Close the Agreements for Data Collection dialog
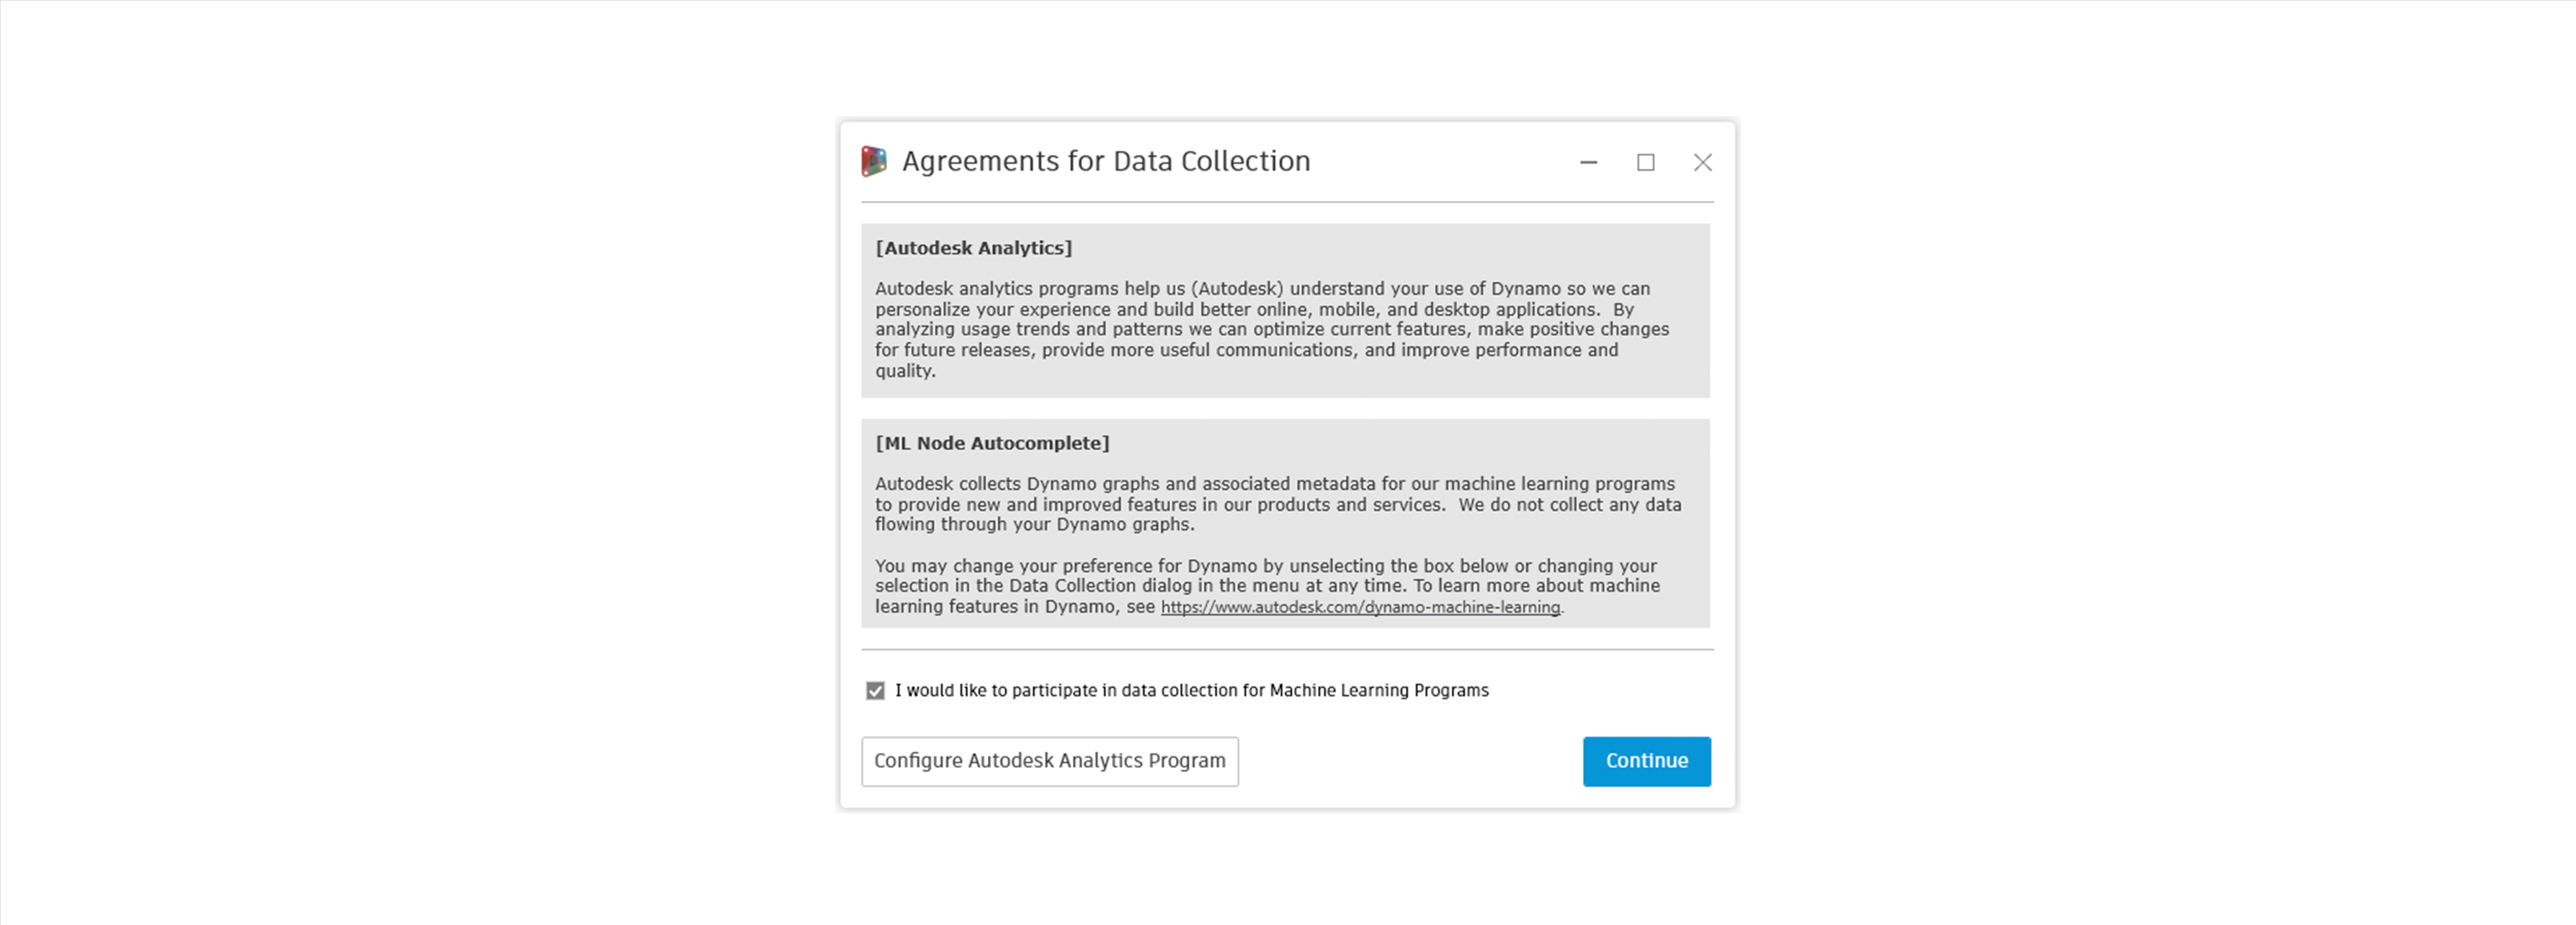Screen dimensions: 2576x925 tap(1702, 162)
